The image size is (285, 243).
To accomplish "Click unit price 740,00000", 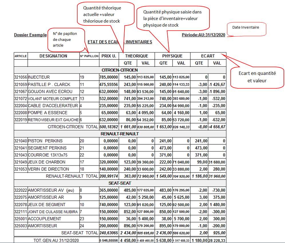I will pos(109,205).
